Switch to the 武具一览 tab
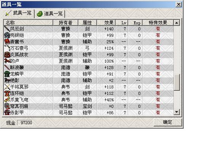Screen dimensions: 219x164 pyautogui.click(x=18, y=13)
